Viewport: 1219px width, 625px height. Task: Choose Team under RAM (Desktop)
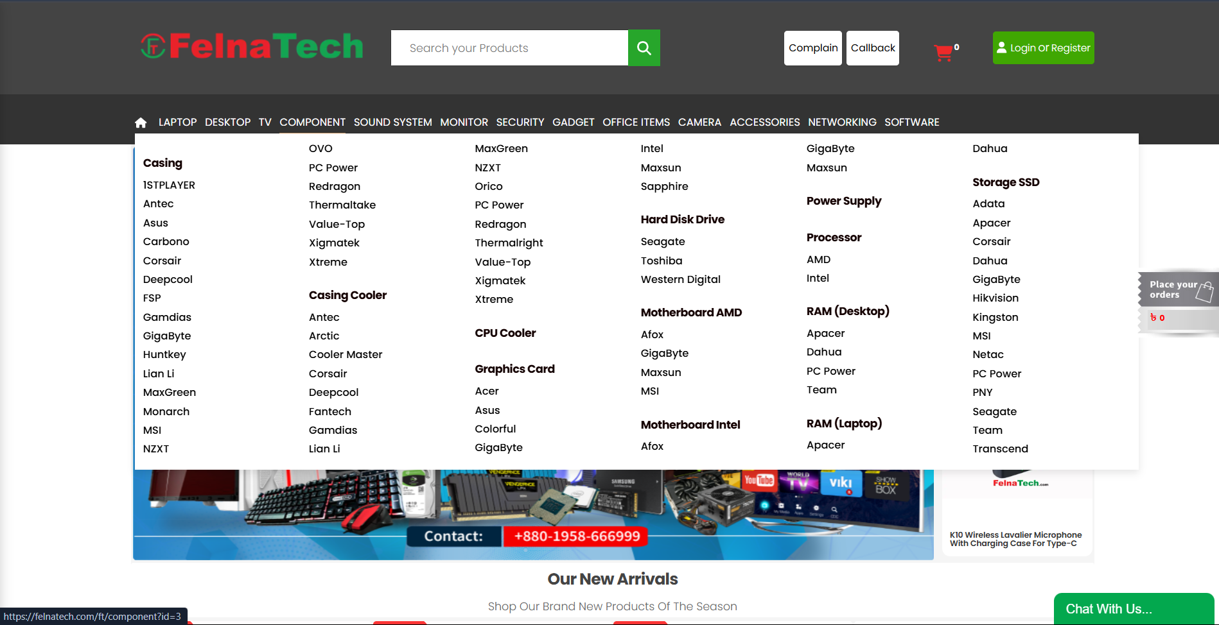point(821,390)
